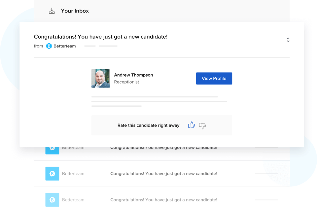Open the email titled 'Congratulations! You have just got a new candidate!'
Screen dimensions: 317x213
click(x=101, y=37)
